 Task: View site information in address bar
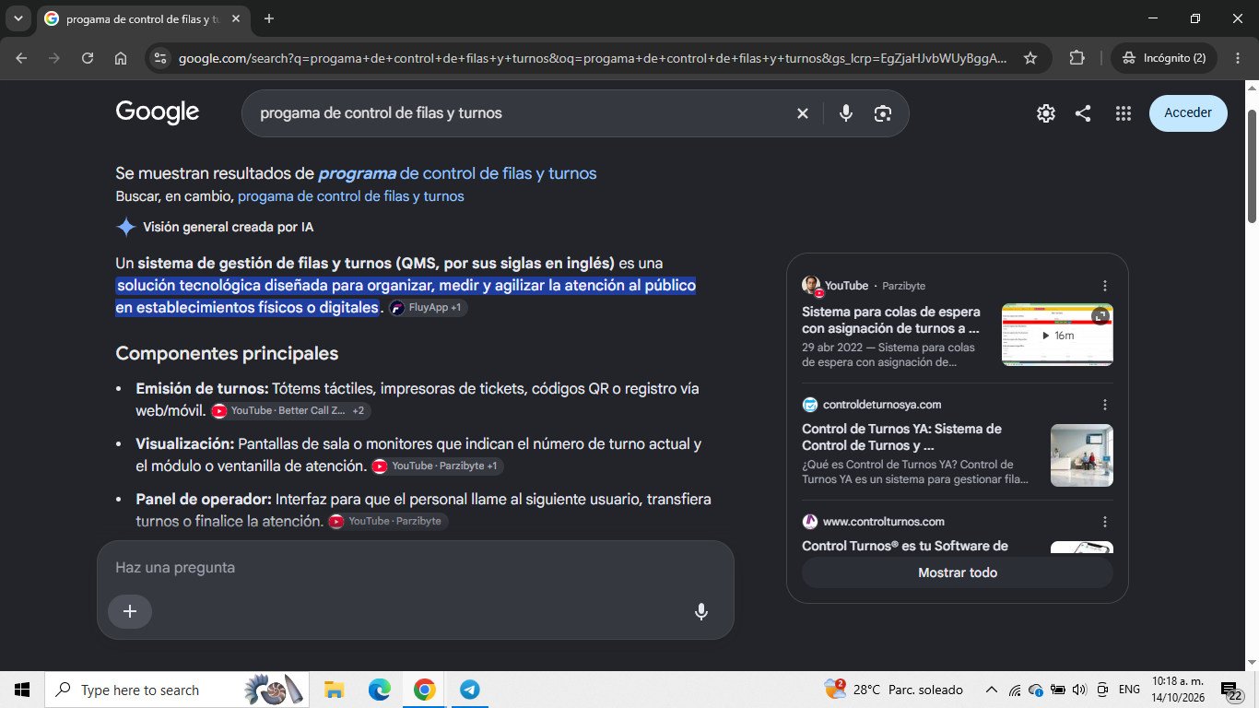pos(159,58)
